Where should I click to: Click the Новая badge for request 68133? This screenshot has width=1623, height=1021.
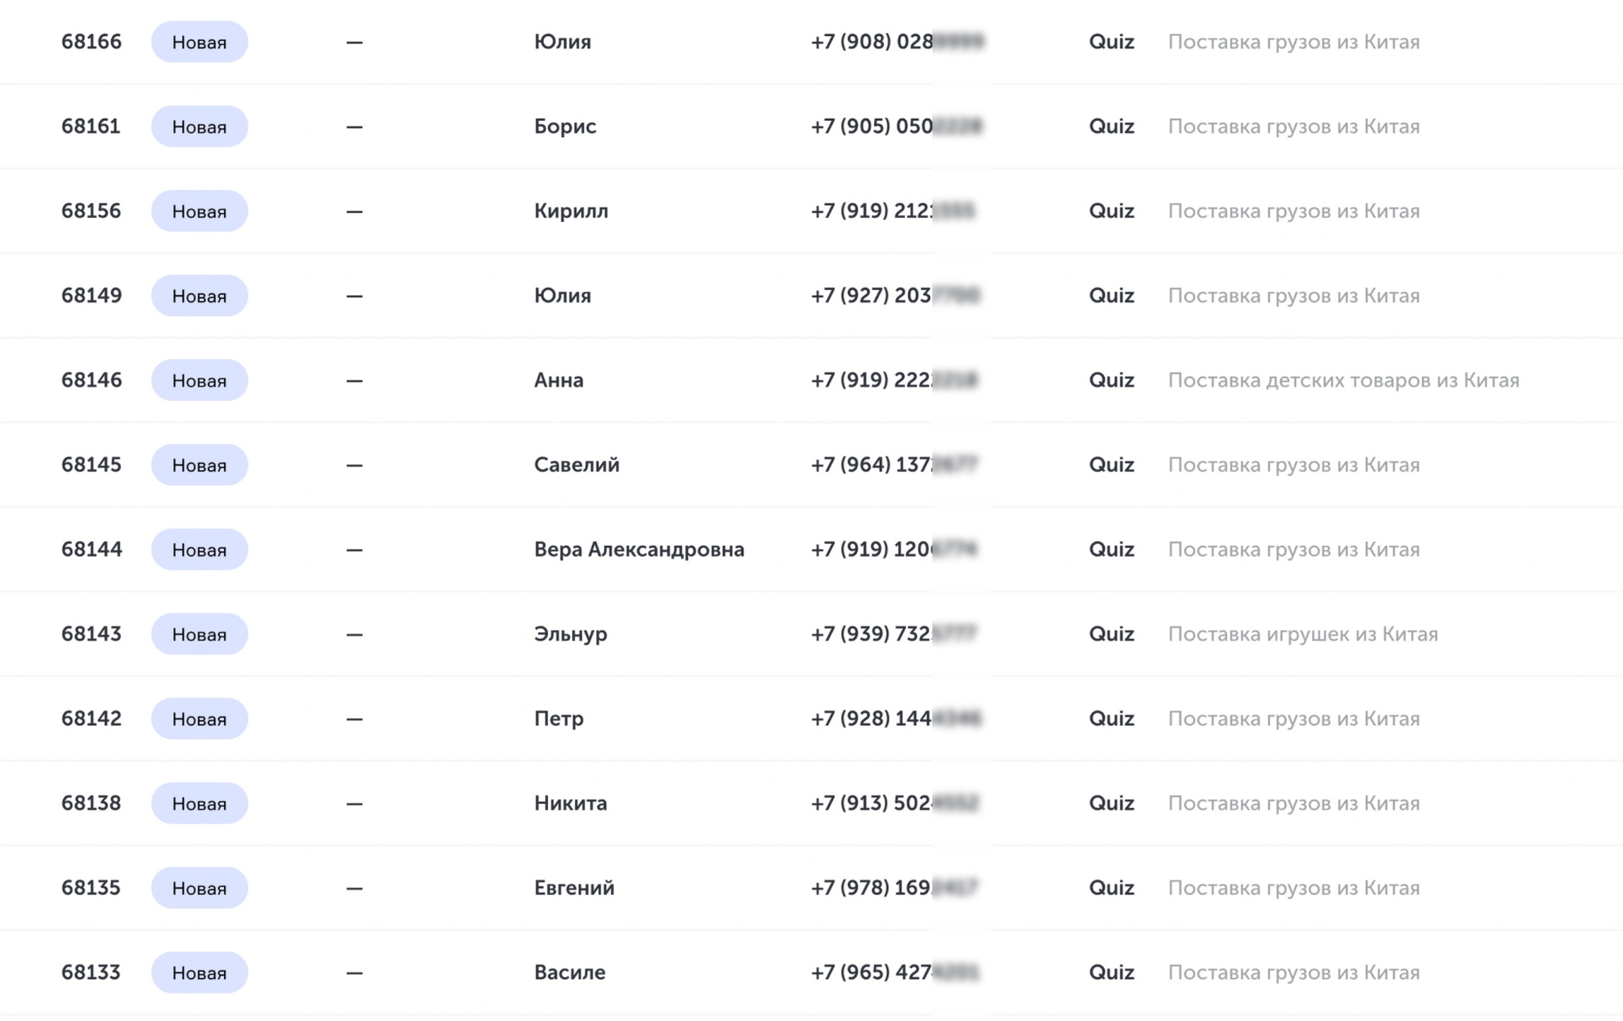pos(199,972)
